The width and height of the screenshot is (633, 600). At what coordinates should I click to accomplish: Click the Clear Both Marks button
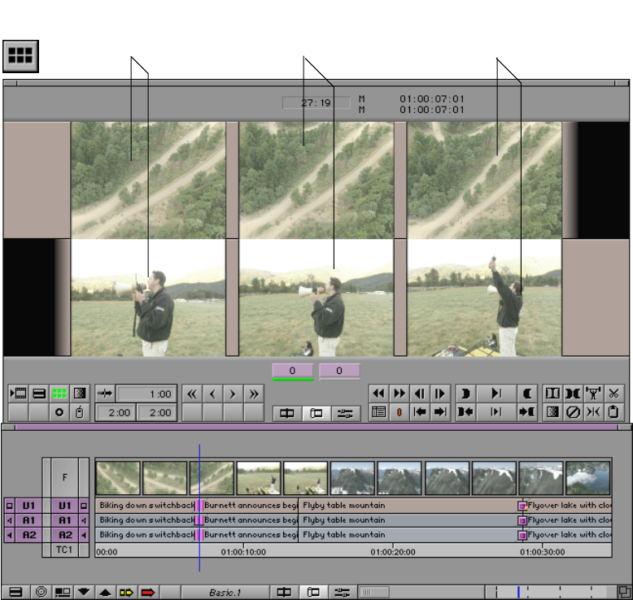pos(573,393)
